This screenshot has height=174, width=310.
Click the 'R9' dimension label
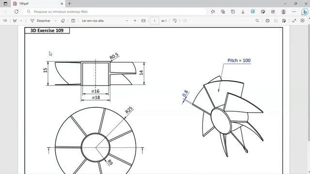coord(110,162)
